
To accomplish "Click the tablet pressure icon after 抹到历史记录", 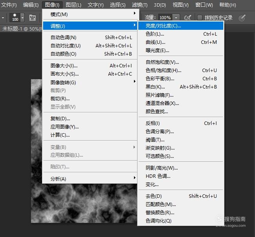I will tap(242, 18).
